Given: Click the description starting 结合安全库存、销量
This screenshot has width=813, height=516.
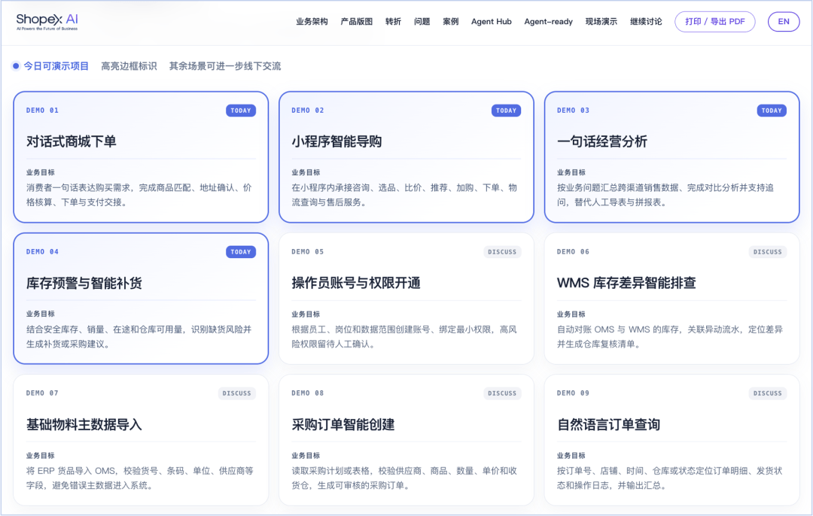Looking at the screenshot, I should coord(139,337).
